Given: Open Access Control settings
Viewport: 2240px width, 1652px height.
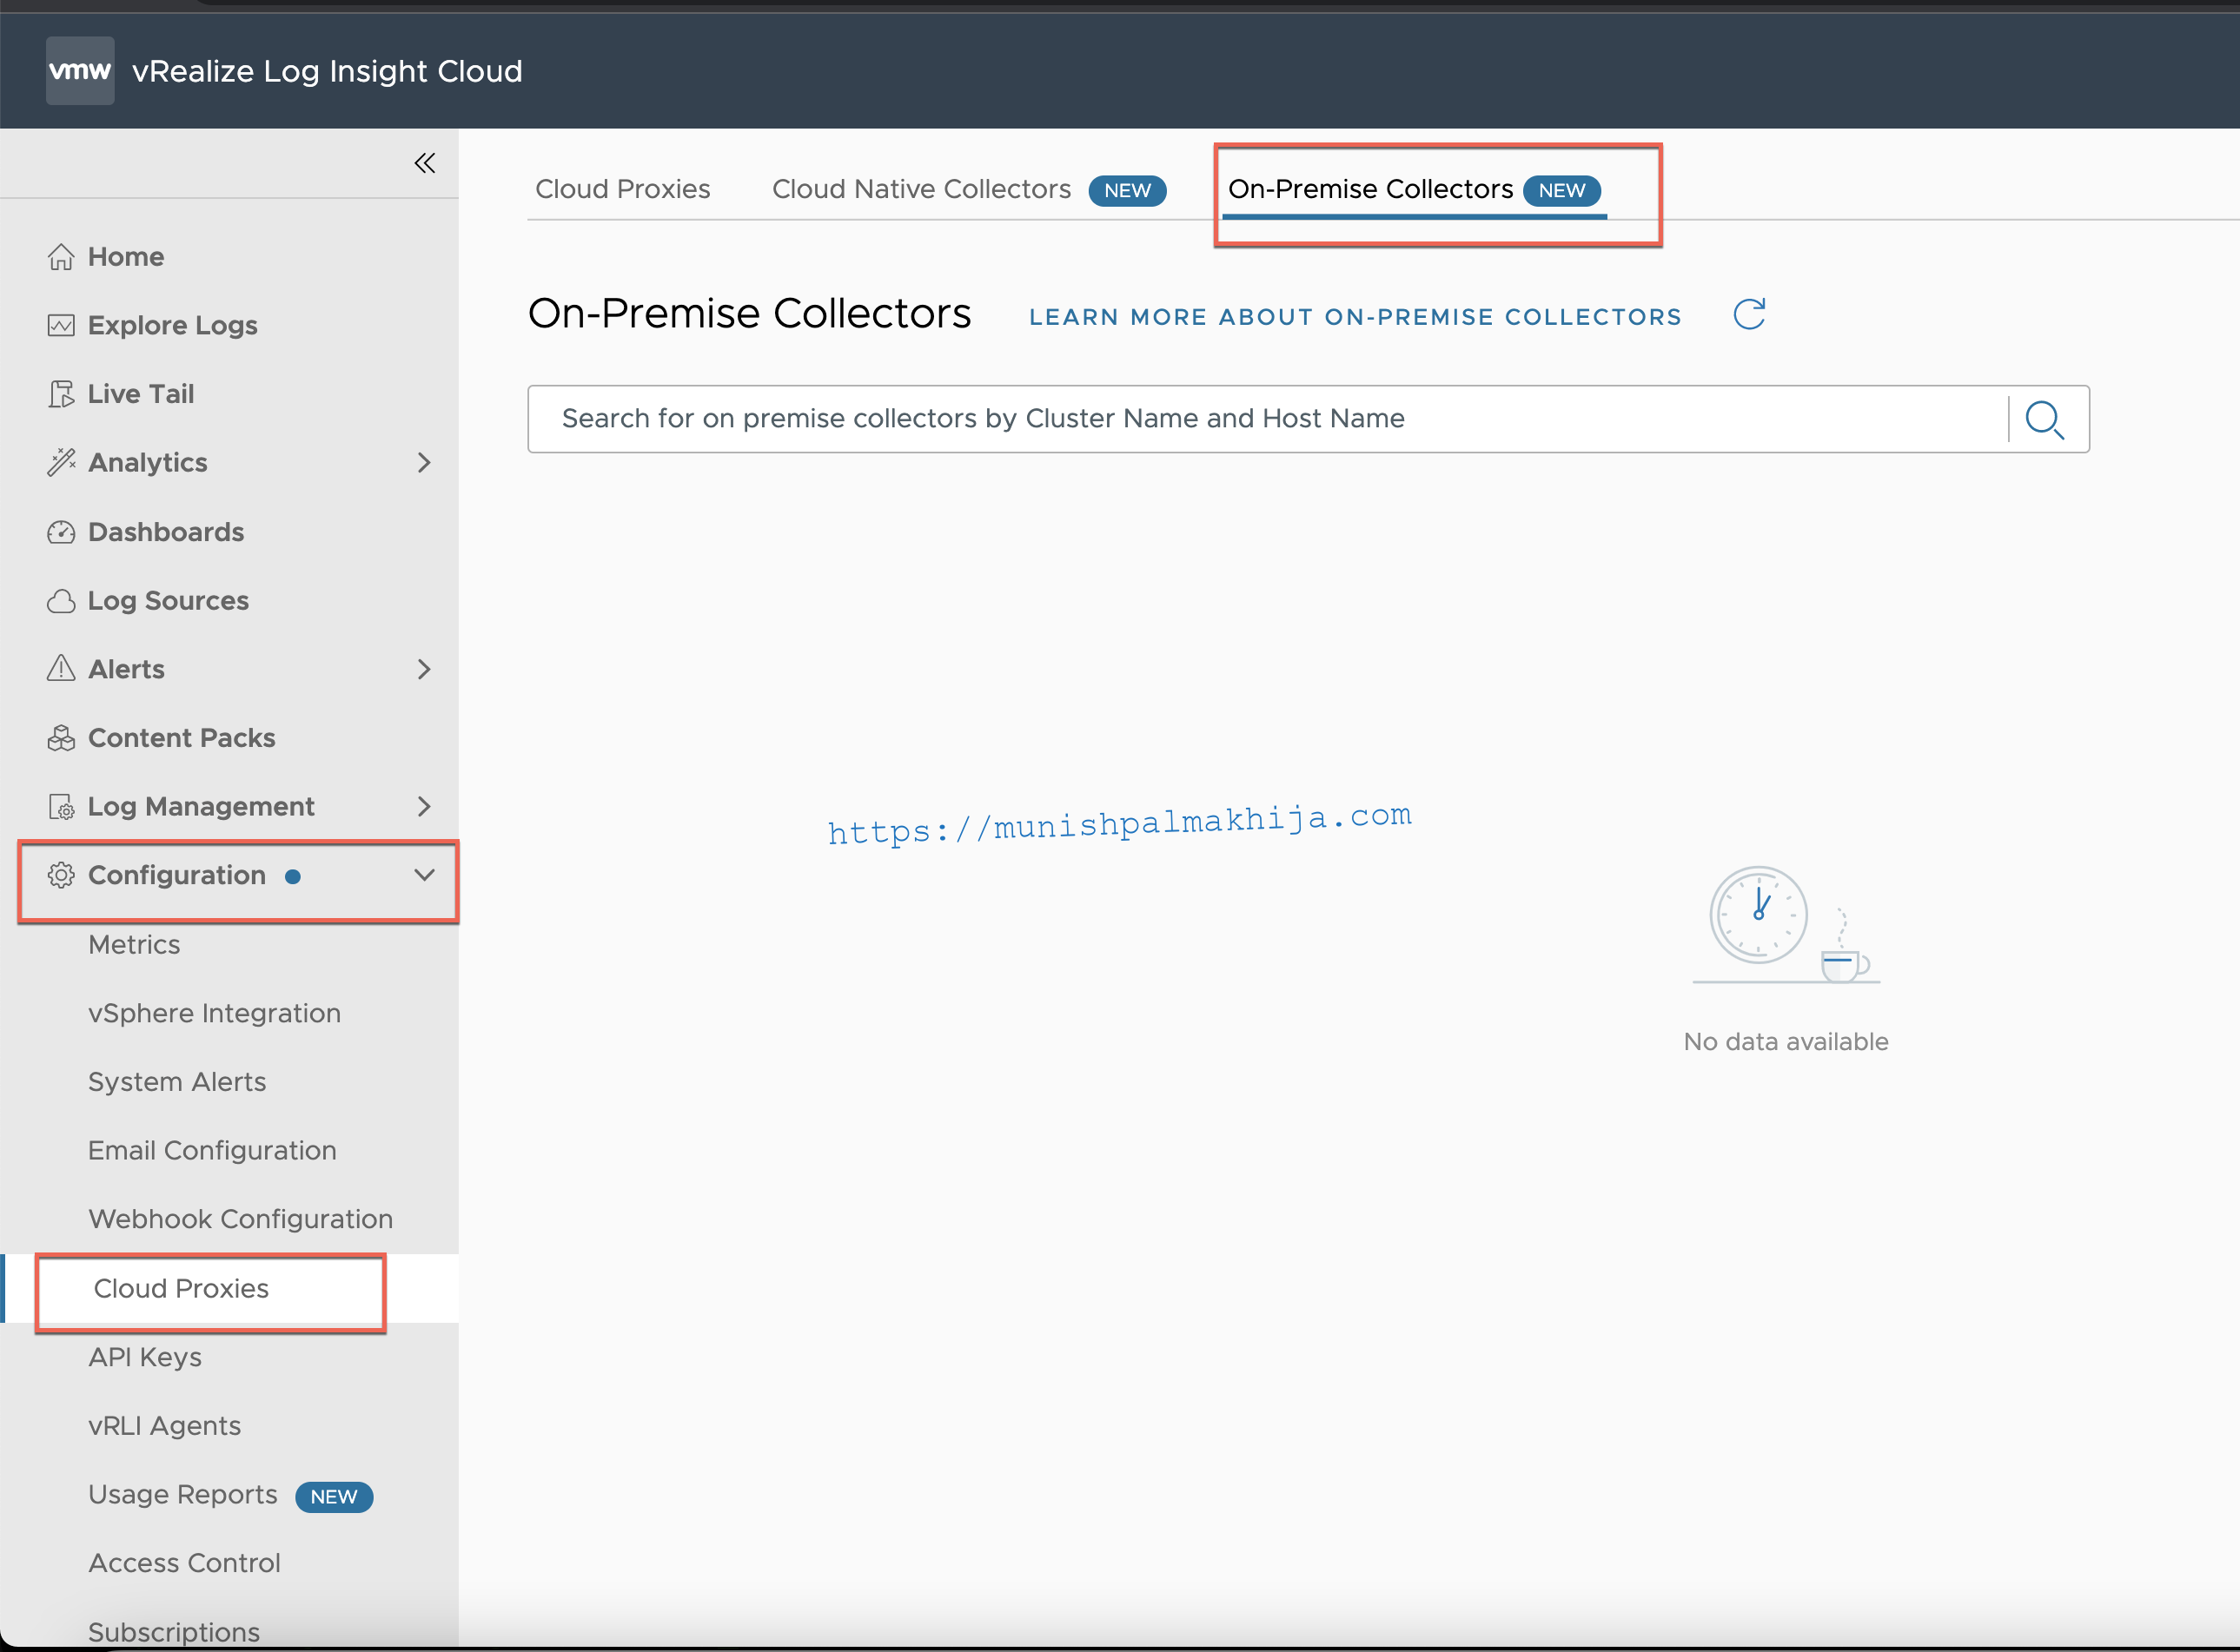Looking at the screenshot, I should point(184,1563).
